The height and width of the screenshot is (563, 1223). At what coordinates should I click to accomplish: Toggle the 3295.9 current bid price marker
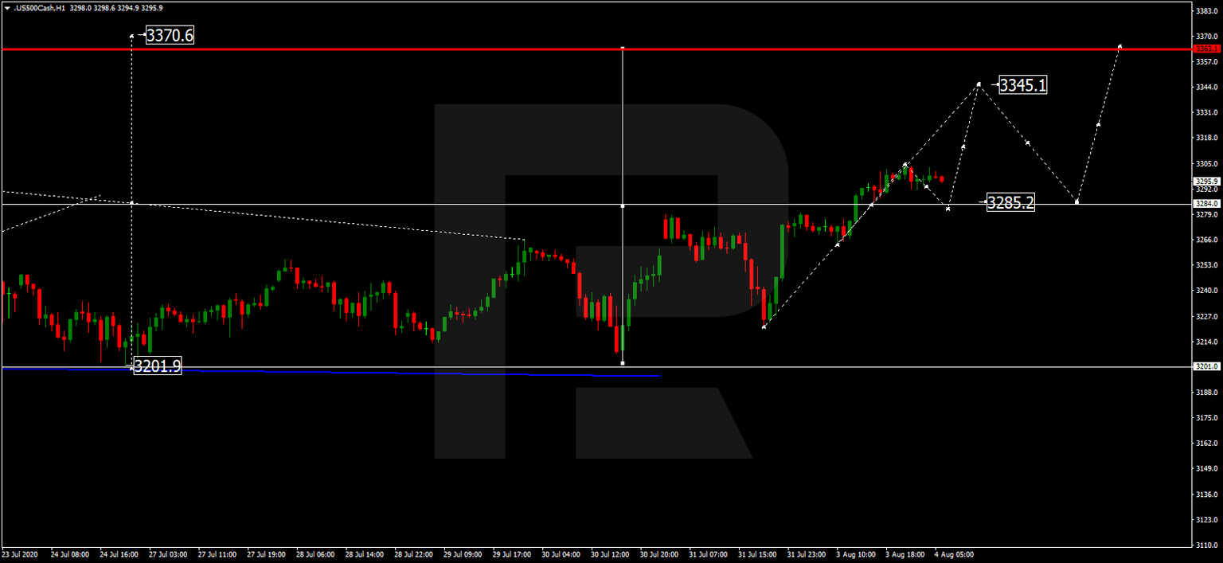1207,181
